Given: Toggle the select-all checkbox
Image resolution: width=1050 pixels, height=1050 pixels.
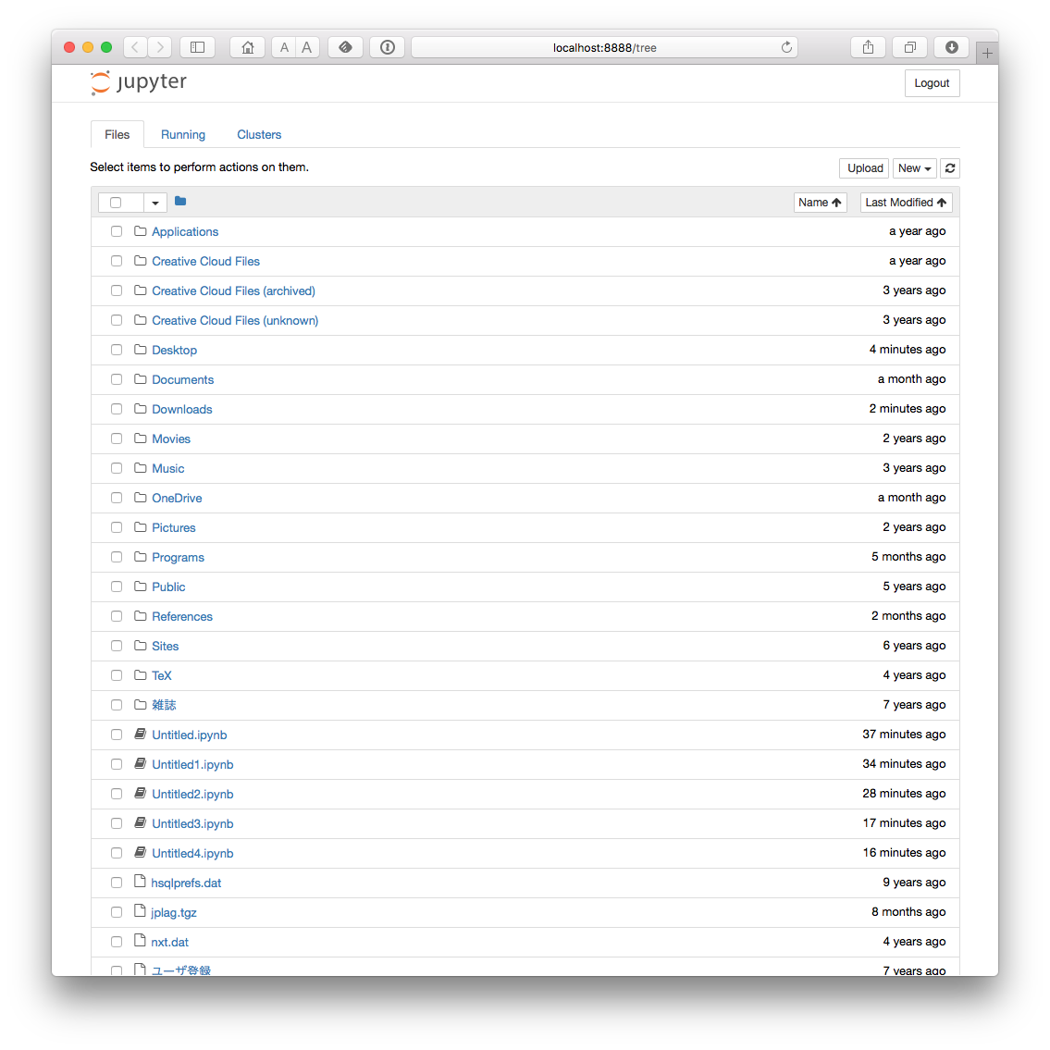Looking at the screenshot, I should pos(116,202).
